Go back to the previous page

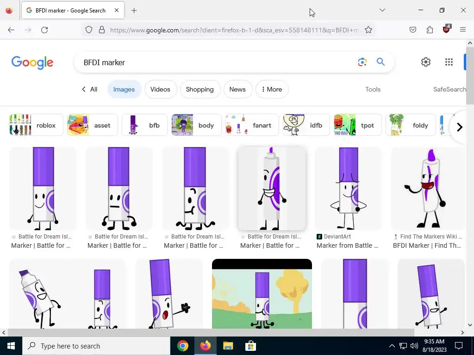pos(11,30)
